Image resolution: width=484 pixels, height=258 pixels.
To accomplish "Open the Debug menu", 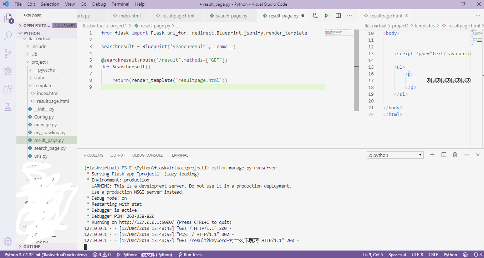I will click(x=99, y=4).
